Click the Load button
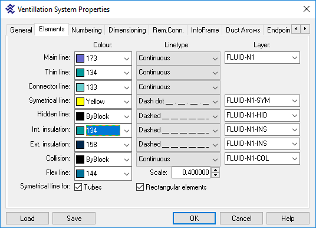316x228 pixels. coord(27,219)
